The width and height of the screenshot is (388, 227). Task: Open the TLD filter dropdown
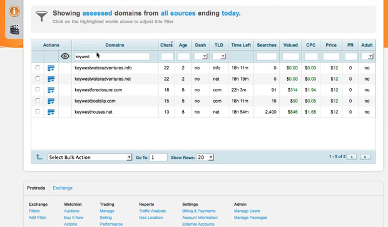coord(219,56)
